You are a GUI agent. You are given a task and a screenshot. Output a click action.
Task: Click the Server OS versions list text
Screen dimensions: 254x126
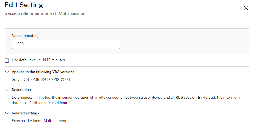41,80
